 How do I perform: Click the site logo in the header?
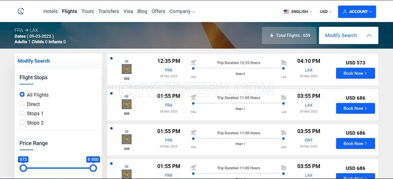tap(21, 11)
